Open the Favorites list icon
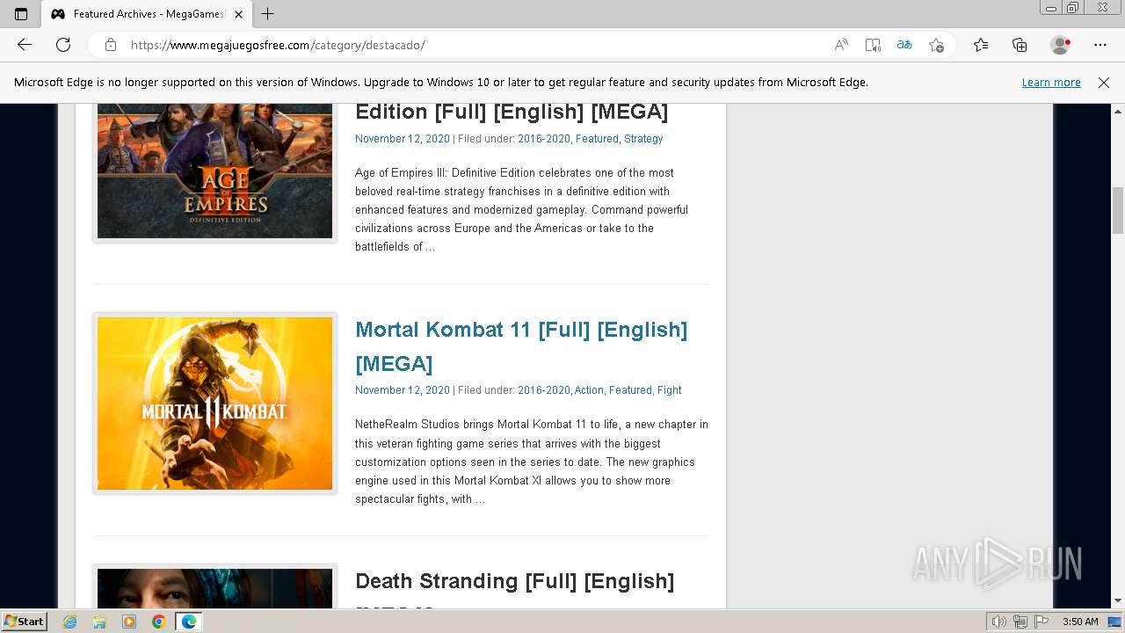The width and height of the screenshot is (1125, 633). pyautogui.click(x=981, y=45)
